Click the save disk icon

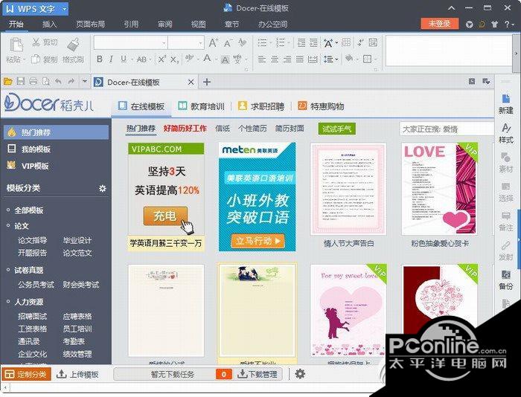point(21,82)
